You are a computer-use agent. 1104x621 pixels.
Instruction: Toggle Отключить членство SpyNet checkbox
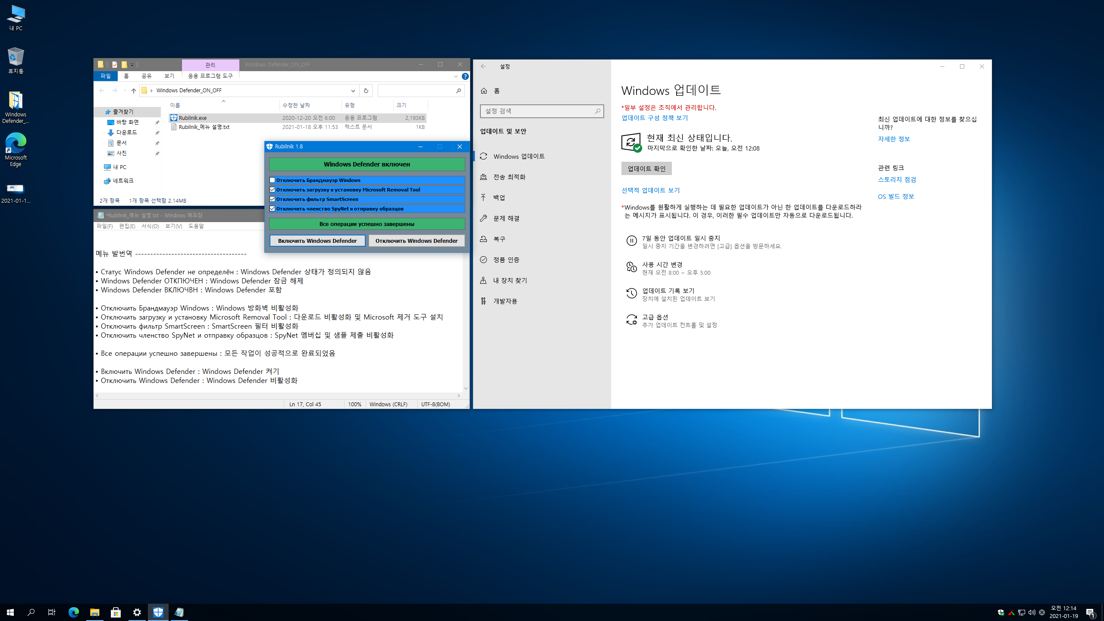tap(273, 209)
